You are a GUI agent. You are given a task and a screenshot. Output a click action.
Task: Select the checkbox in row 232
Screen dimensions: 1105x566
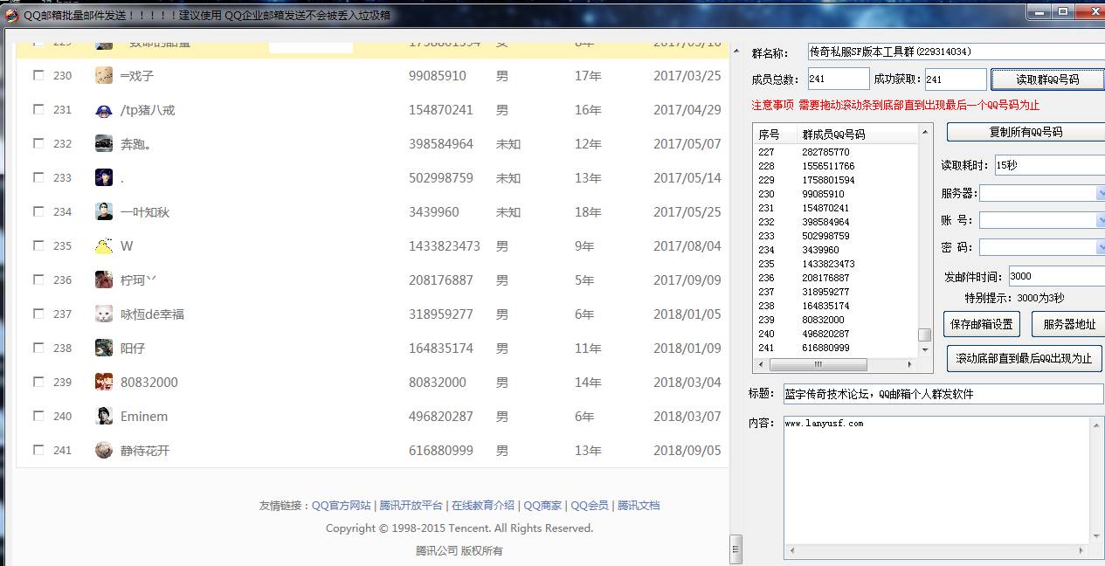pyautogui.click(x=38, y=144)
